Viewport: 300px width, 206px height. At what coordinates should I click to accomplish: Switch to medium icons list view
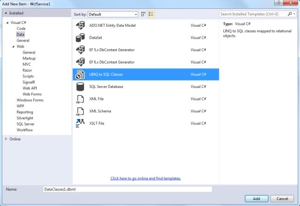pyautogui.click(x=151, y=14)
